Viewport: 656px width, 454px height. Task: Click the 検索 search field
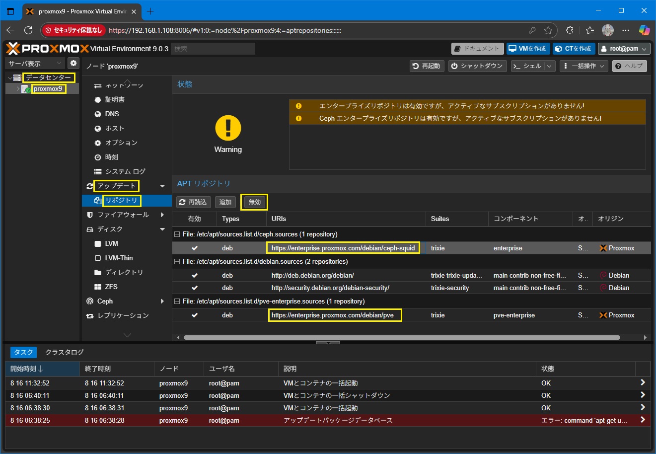pyautogui.click(x=213, y=49)
